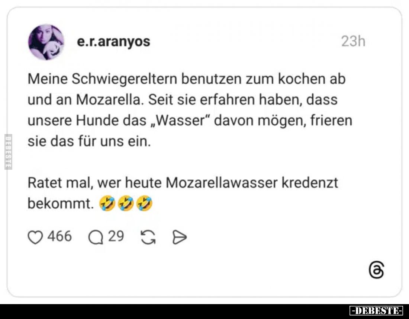Image resolution: width=409 pixels, height=319 pixels.
Task: Like the post with the heart icon
Action: click(x=35, y=237)
